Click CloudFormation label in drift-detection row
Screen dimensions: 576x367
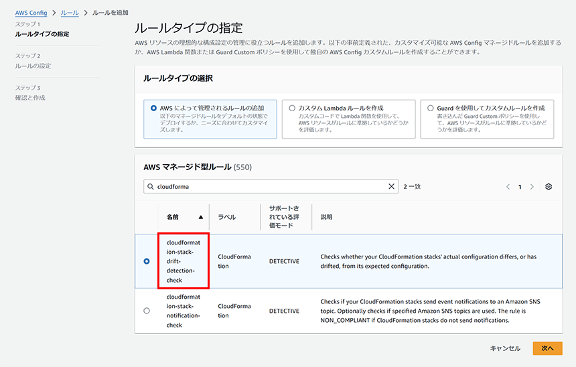[x=234, y=261]
